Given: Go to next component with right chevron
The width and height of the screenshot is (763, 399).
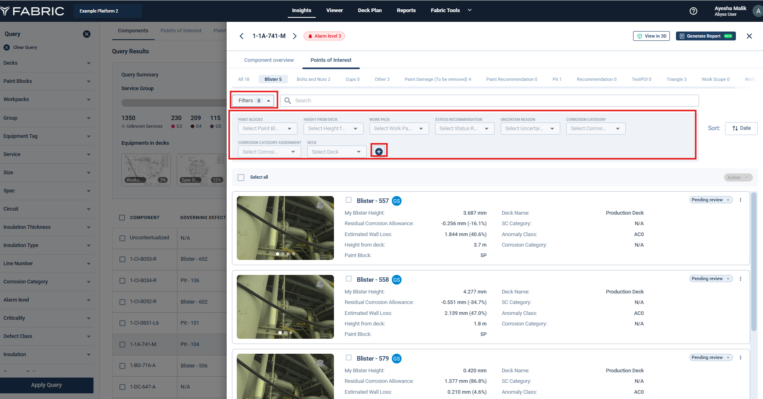Looking at the screenshot, I should (x=295, y=36).
